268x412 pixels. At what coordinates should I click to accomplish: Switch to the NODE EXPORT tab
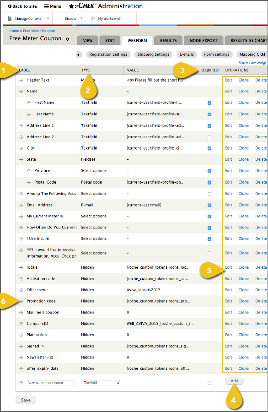click(x=204, y=41)
